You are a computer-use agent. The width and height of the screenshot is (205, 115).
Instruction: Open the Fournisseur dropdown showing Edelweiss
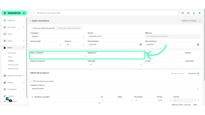[58, 36]
